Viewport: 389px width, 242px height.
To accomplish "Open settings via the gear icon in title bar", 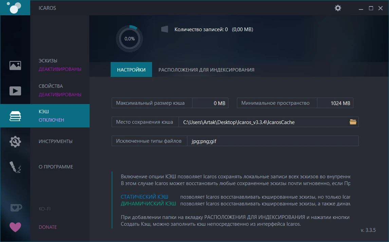I will (x=338, y=8).
